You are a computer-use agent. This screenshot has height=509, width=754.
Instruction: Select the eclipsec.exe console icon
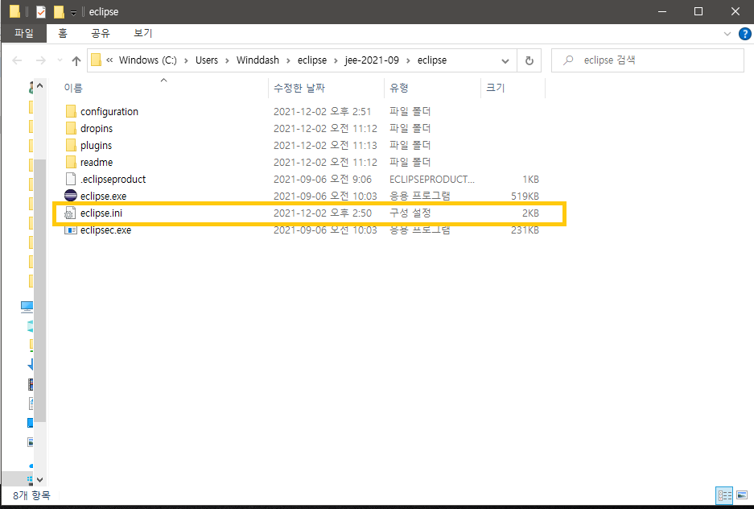(x=71, y=230)
